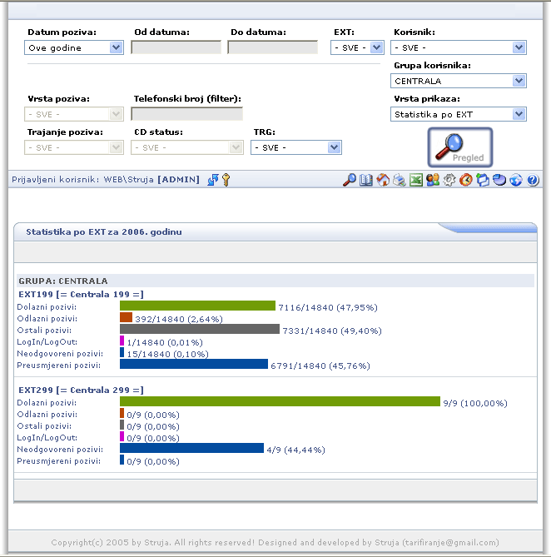Screen dimensions: 551x557
Task: Open the Vrsta poziva dropdown
Action: tap(74, 114)
